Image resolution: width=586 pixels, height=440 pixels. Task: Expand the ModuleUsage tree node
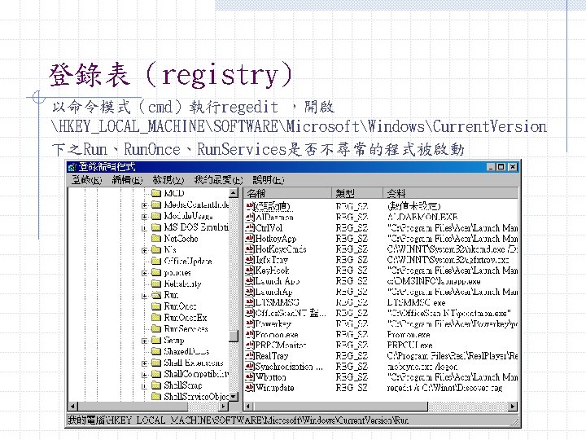tap(145, 216)
